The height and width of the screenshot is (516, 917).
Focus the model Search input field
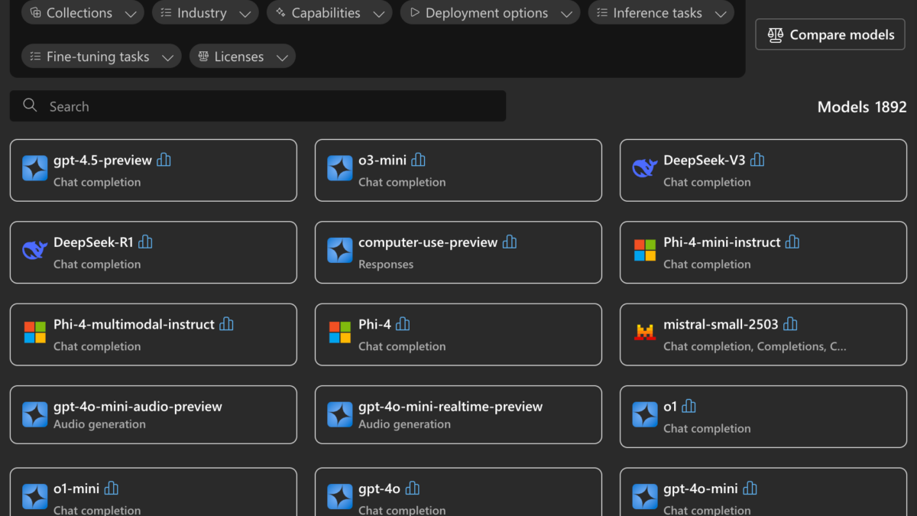(x=258, y=106)
